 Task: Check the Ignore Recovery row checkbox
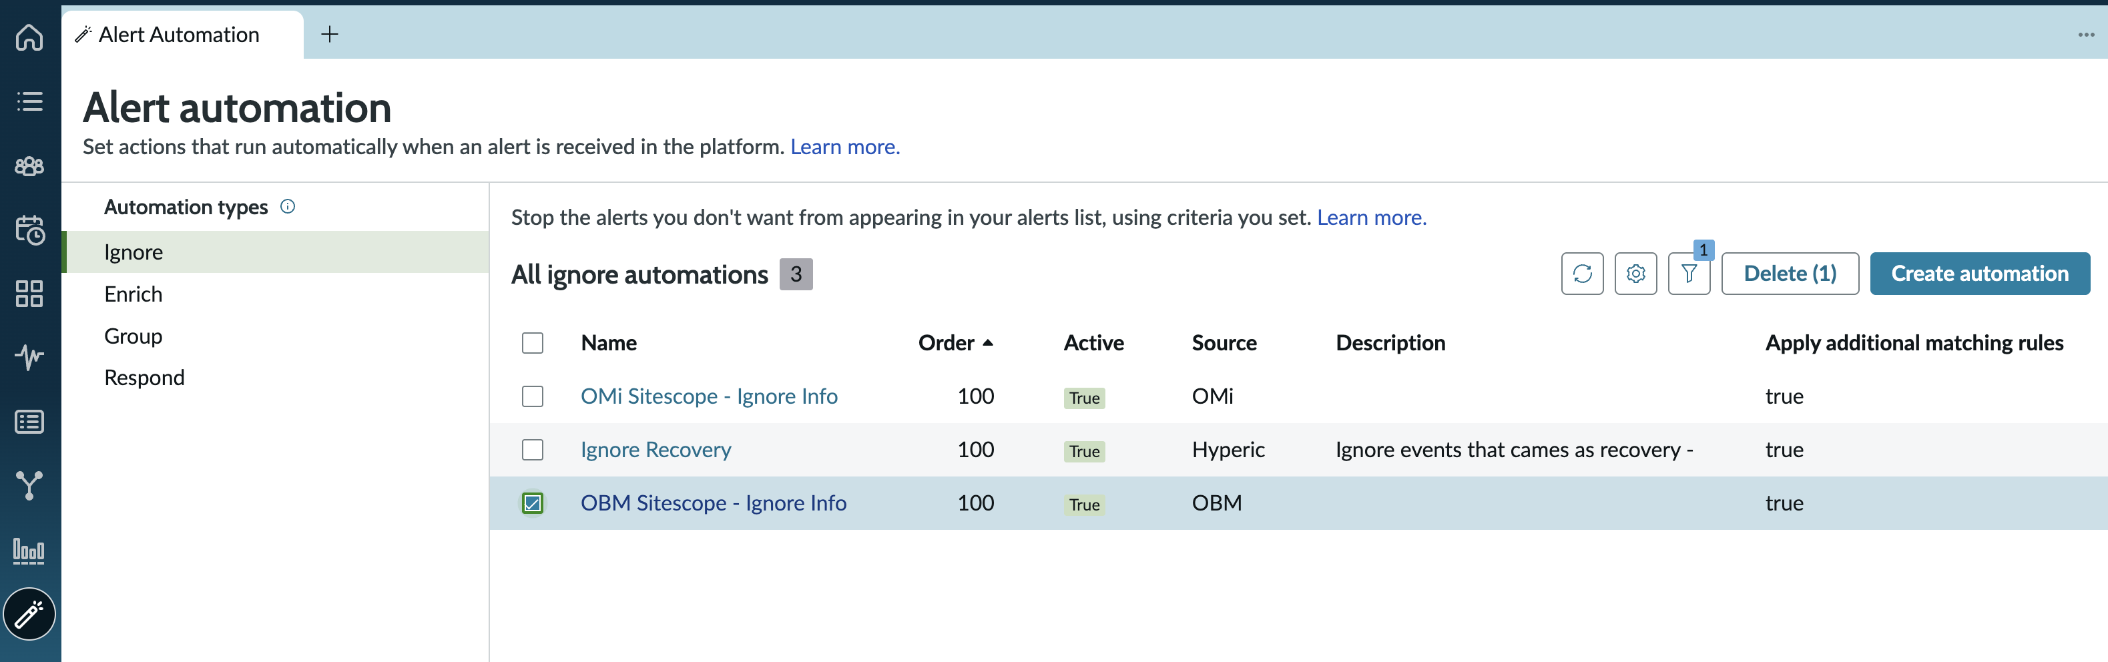tap(533, 449)
